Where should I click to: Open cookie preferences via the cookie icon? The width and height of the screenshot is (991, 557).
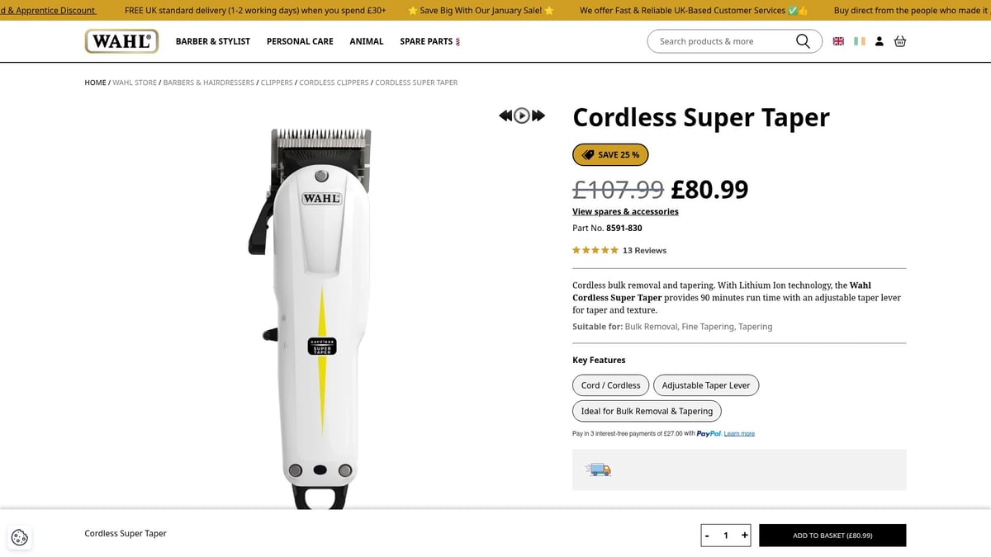pos(19,537)
